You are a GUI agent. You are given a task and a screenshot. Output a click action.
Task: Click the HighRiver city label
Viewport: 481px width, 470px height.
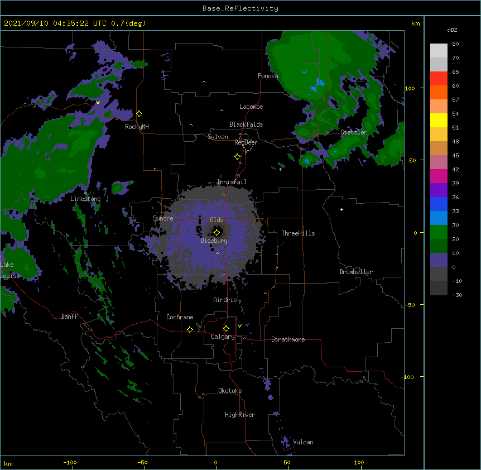coord(240,415)
